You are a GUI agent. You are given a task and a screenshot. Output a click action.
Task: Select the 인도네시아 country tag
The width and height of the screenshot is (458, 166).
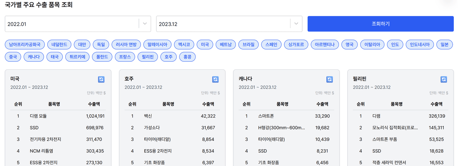coord(419,45)
